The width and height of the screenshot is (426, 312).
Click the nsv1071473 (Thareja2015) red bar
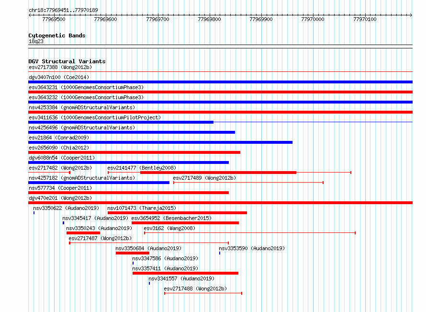[177, 213]
